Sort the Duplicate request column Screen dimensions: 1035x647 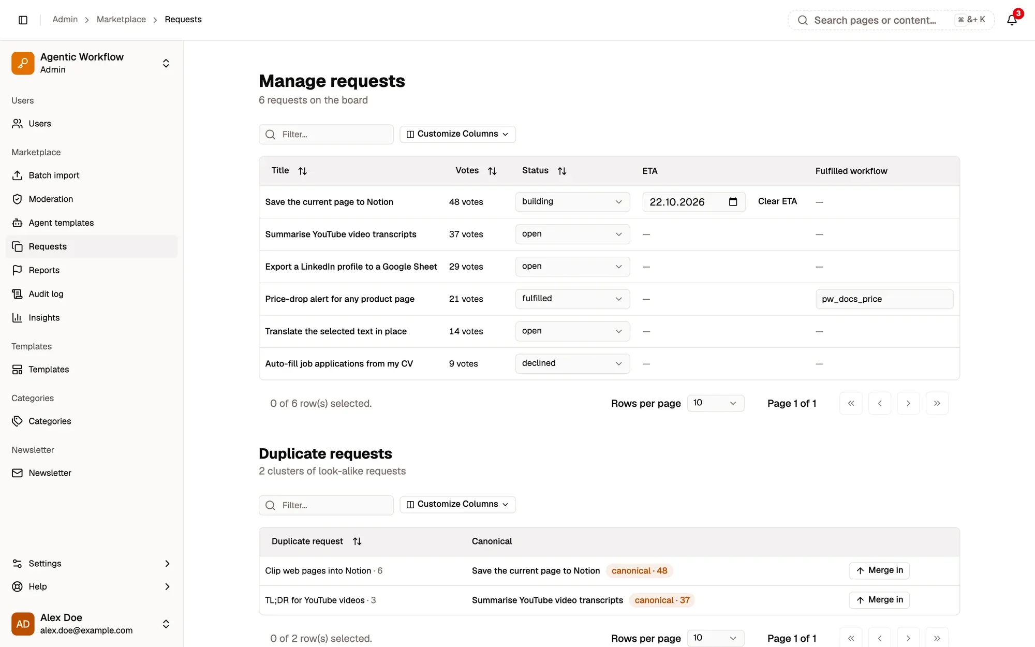tap(357, 541)
